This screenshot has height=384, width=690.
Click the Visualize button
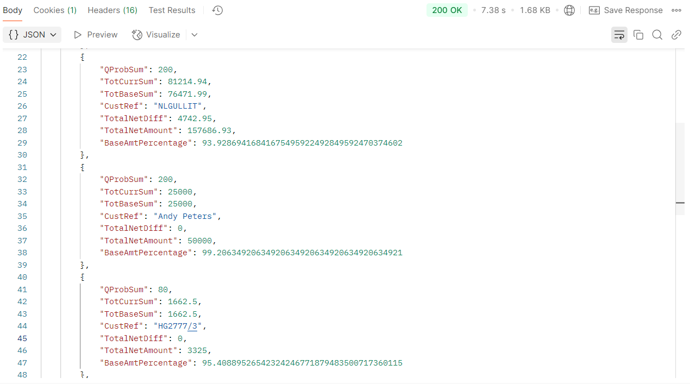tap(156, 35)
